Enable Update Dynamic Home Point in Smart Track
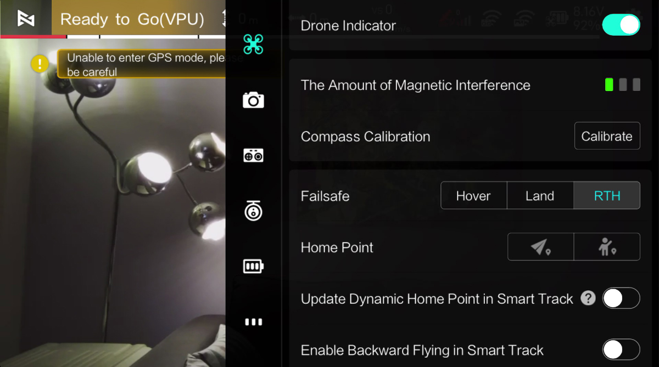 click(621, 298)
